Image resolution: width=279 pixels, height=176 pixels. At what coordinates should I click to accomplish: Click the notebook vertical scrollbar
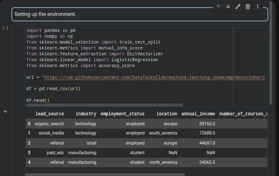point(271,53)
